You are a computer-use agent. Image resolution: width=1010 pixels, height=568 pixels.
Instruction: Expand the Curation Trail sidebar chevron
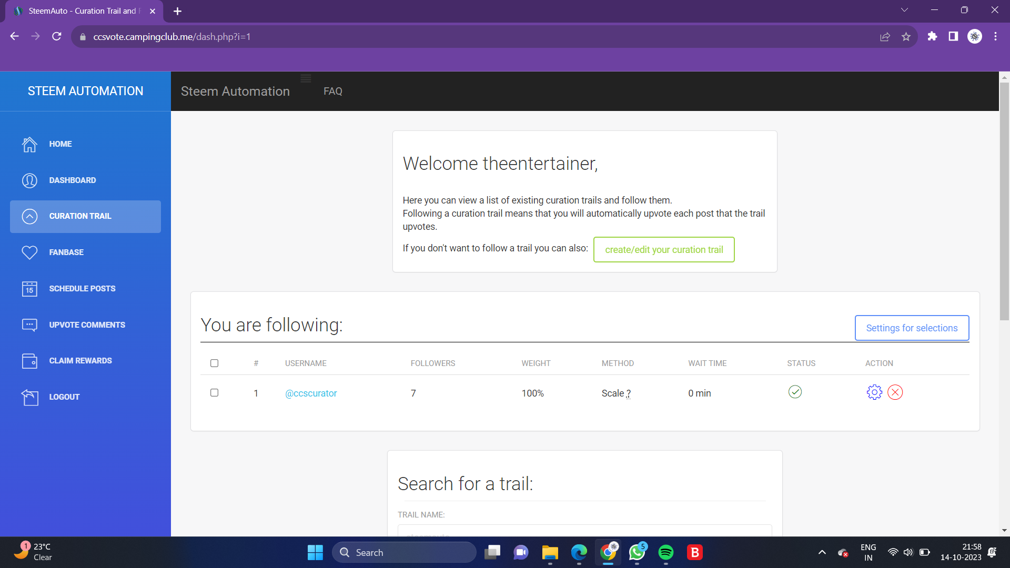[x=30, y=216]
